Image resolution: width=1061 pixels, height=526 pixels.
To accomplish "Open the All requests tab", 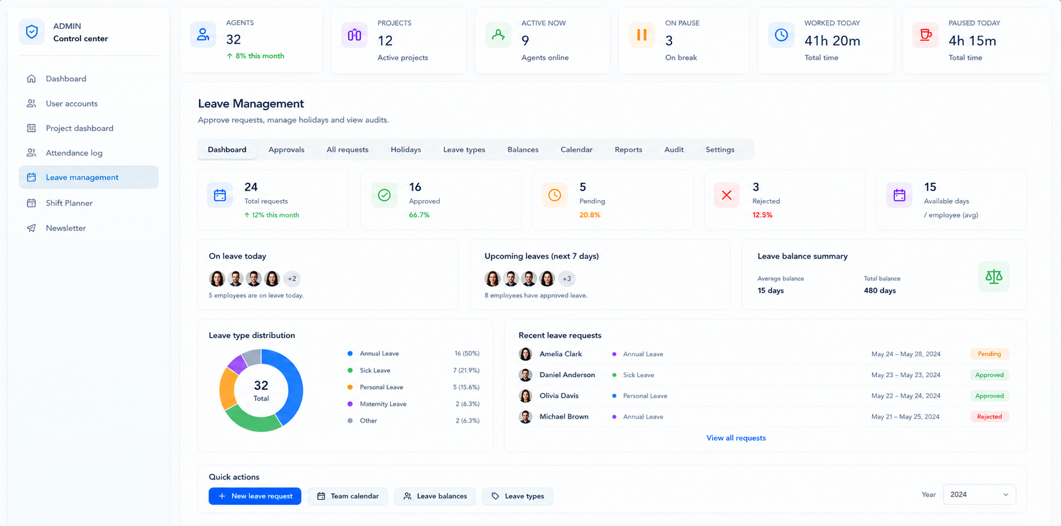I will [347, 150].
